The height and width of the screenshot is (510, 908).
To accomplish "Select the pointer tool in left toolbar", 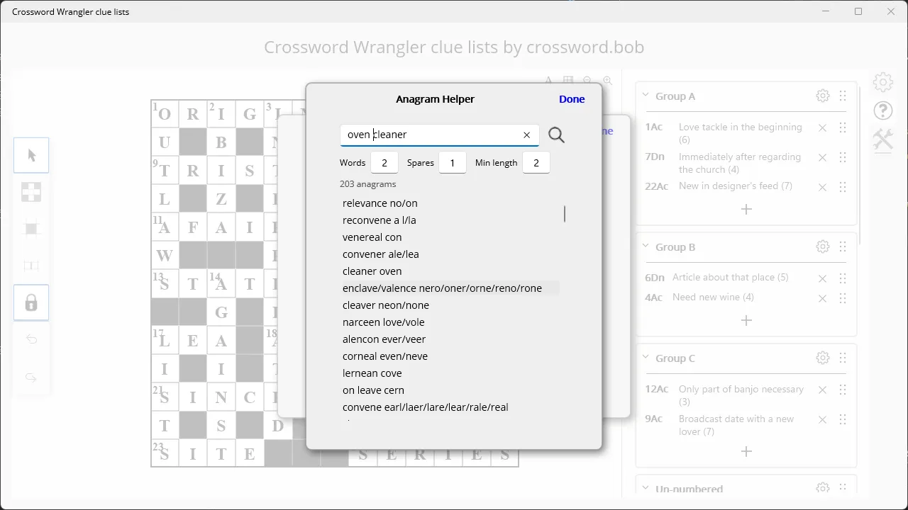I will [x=31, y=155].
